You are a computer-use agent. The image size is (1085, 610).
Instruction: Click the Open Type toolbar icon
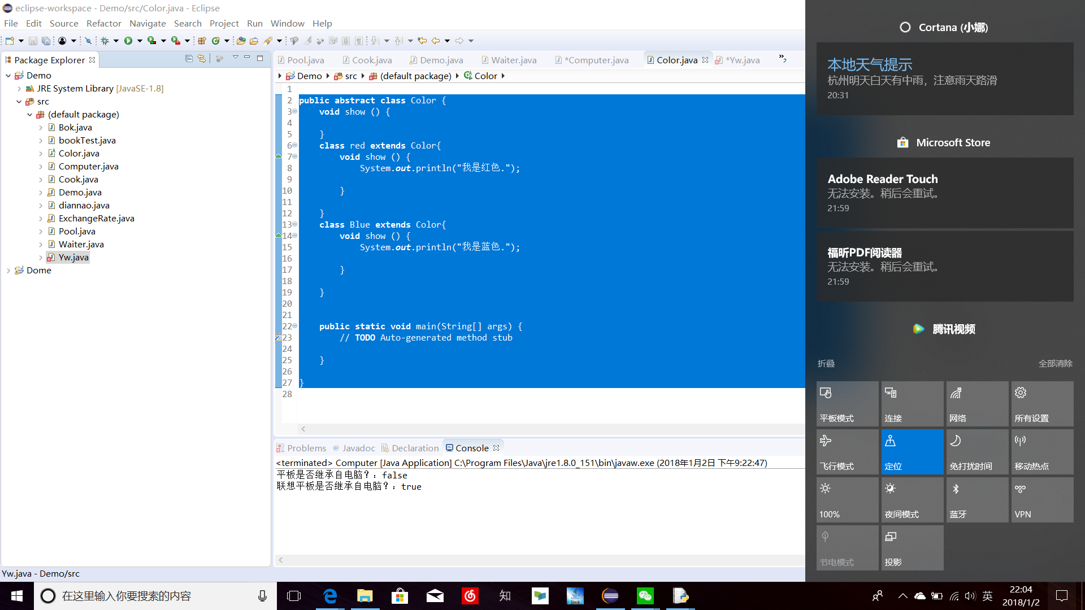[x=241, y=41]
